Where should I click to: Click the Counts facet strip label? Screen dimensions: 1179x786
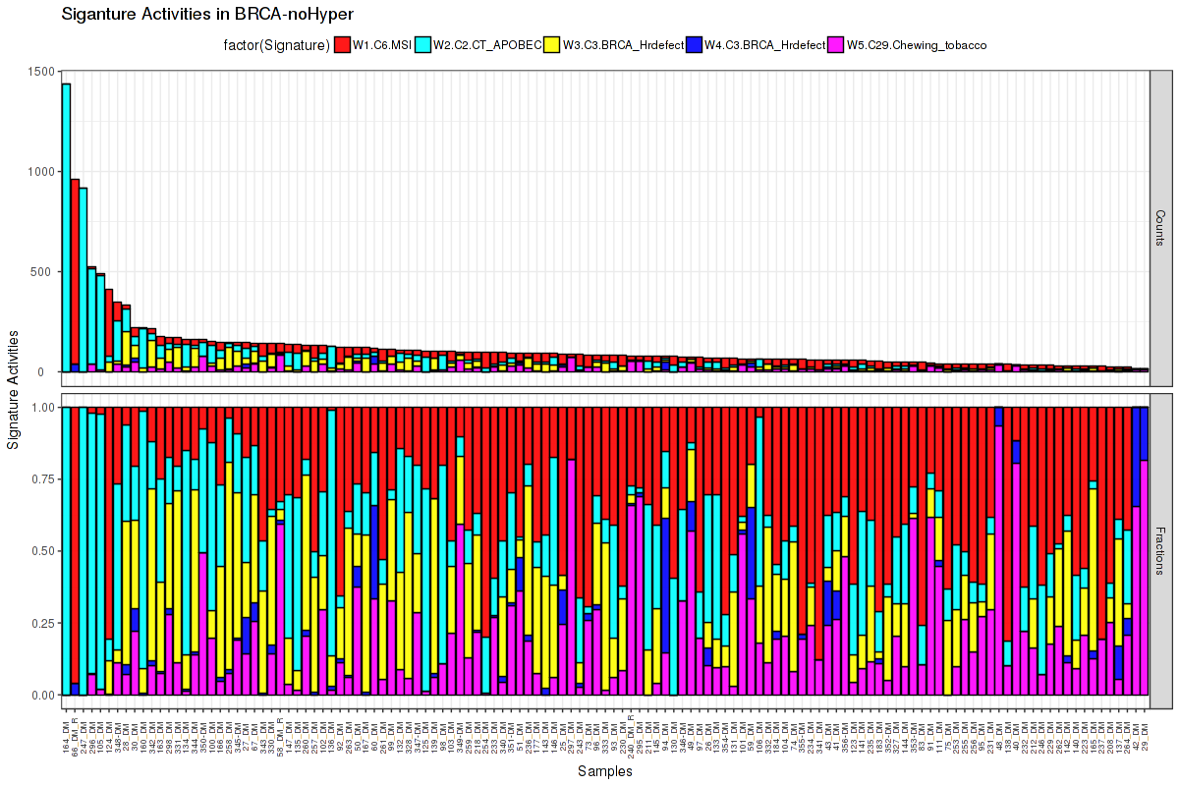tap(1160, 228)
